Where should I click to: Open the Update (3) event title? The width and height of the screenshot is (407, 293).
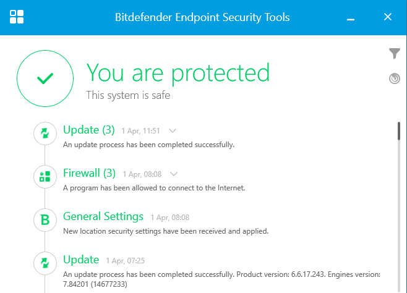pyautogui.click(x=89, y=130)
